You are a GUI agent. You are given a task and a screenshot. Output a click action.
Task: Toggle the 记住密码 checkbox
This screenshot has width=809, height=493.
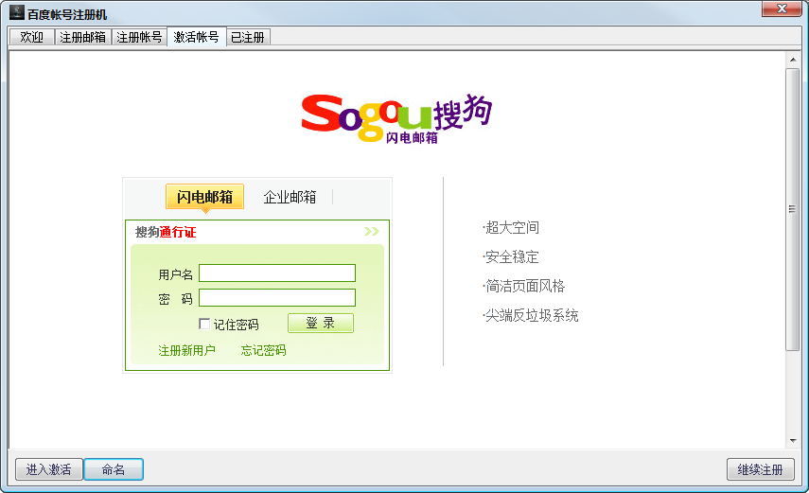click(204, 325)
